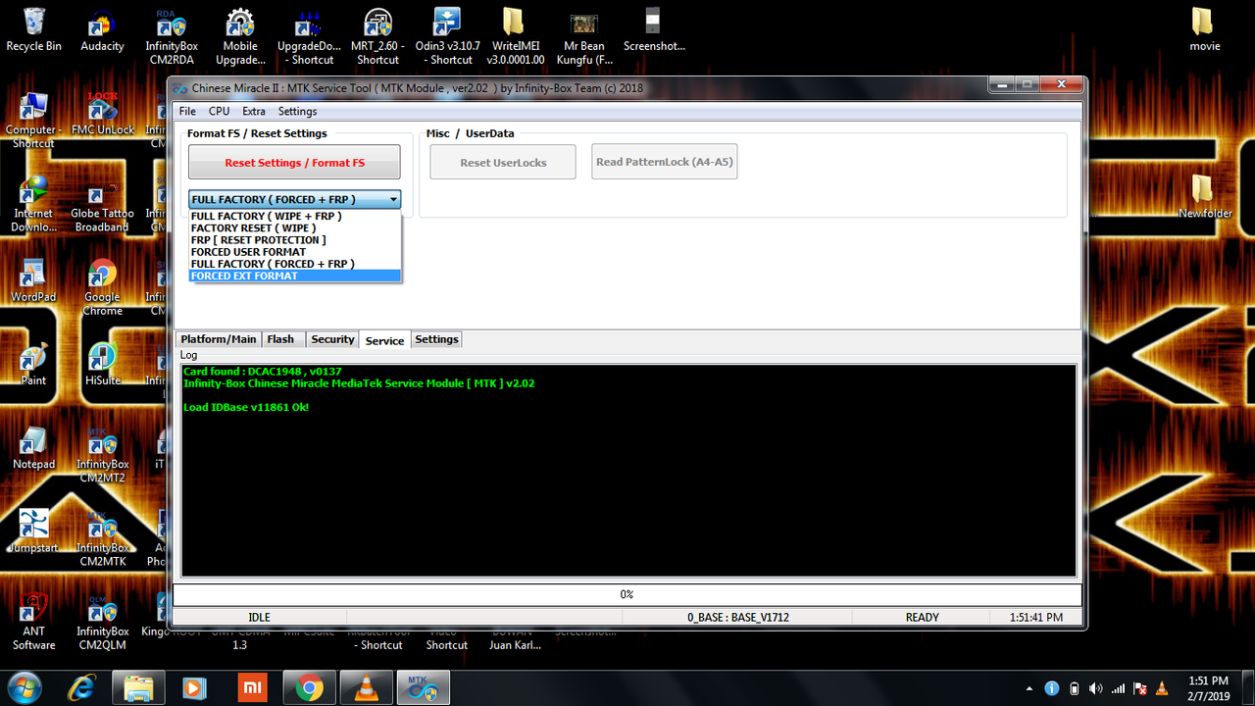Open Windows Media Player from taskbar

coord(195,687)
